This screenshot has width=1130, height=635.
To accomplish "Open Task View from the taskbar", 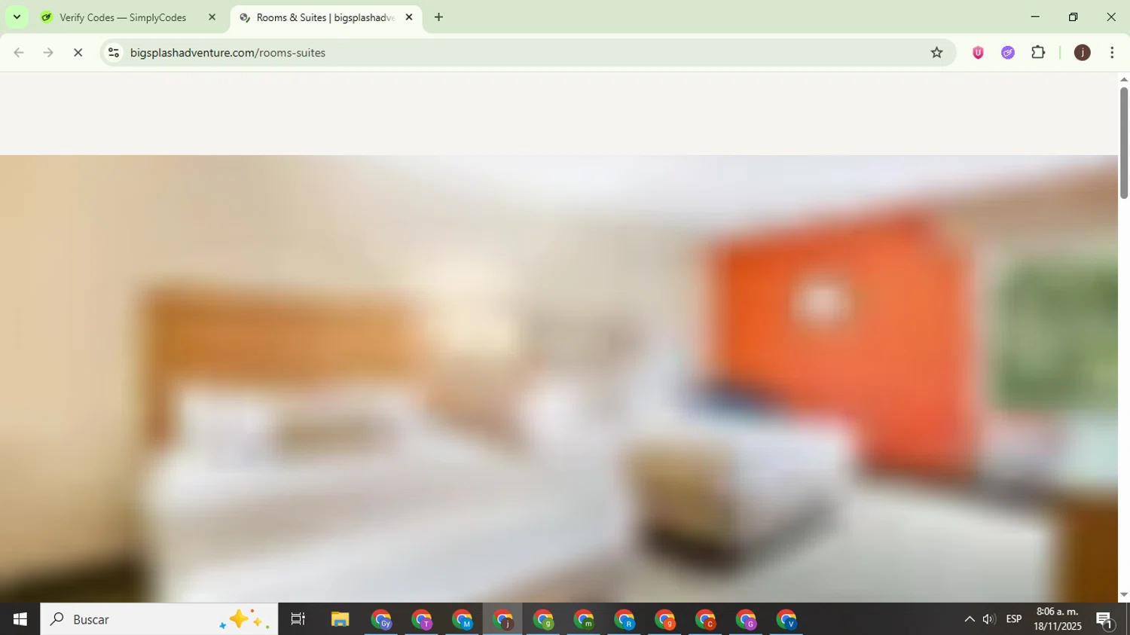I will pyautogui.click(x=298, y=619).
